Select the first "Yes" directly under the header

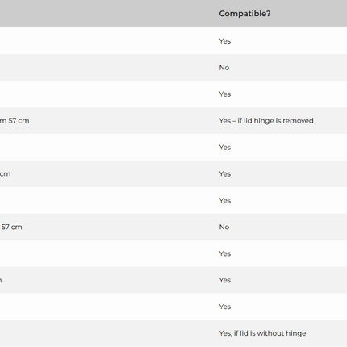pyautogui.click(x=225, y=41)
